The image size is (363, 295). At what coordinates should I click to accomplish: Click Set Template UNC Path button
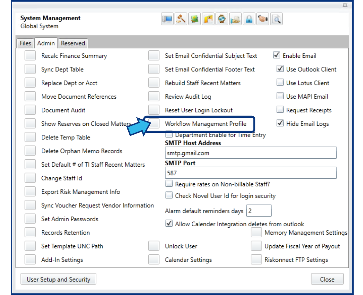[30, 246]
